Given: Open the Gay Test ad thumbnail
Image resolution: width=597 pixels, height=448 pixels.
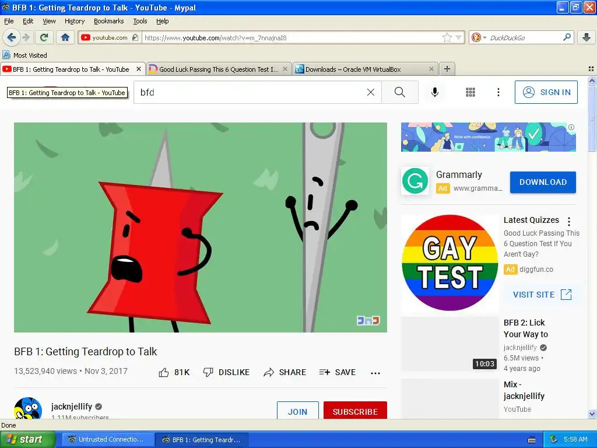Looking at the screenshot, I should point(449,263).
